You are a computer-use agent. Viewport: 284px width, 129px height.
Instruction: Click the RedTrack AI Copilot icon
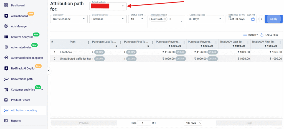6,69
